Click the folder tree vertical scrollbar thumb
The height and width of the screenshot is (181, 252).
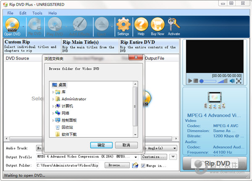pos(135,106)
